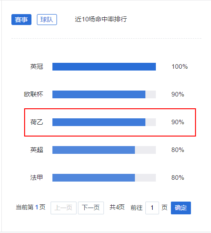Image resolution: width=211 pixels, height=233 pixels.
Task: Click the 荷乙 progress bar
Action: (x=104, y=122)
